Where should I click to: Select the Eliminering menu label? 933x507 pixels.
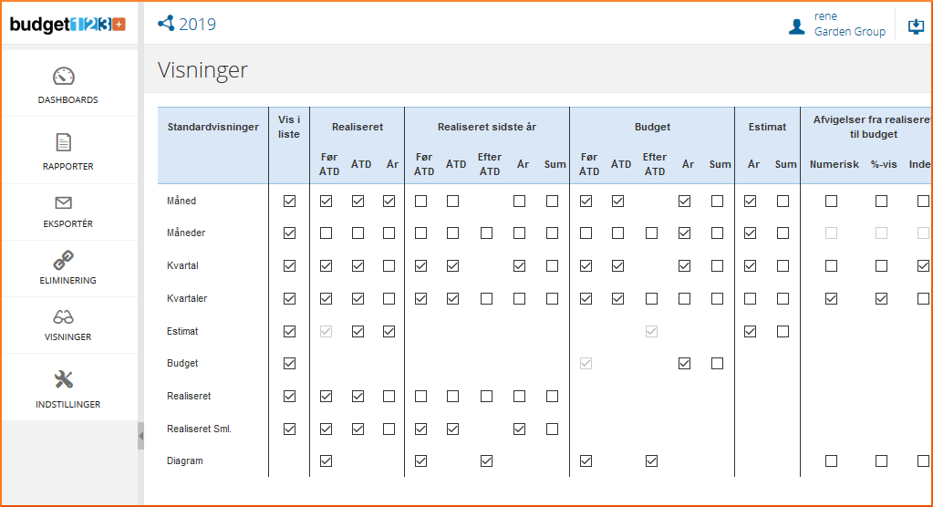tap(67, 281)
